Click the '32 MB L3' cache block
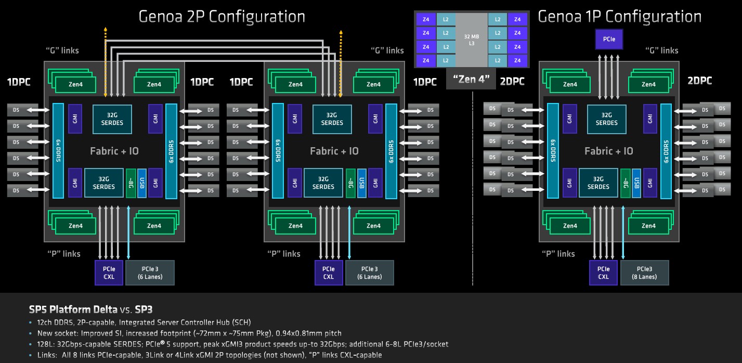 click(472, 40)
